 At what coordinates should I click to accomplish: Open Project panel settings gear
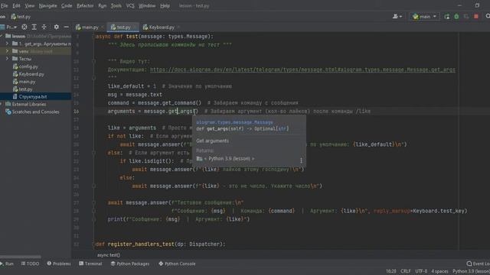coord(56,27)
